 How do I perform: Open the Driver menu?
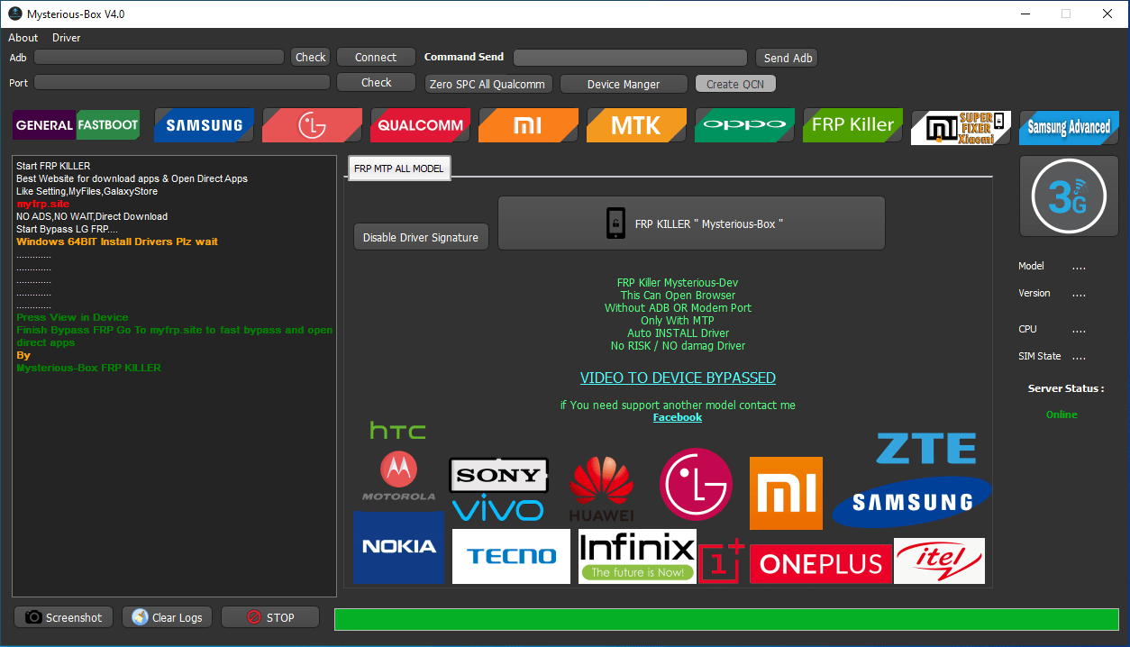click(x=65, y=38)
